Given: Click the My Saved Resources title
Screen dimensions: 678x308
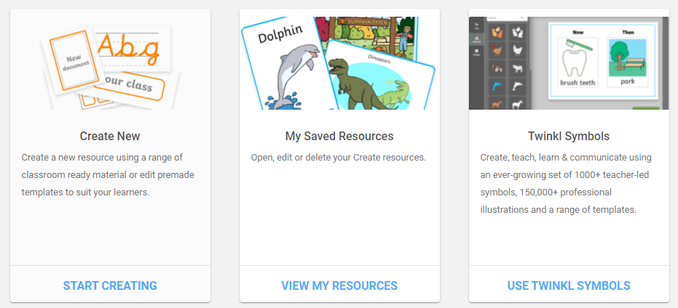Looking at the screenshot, I should (339, 136).
